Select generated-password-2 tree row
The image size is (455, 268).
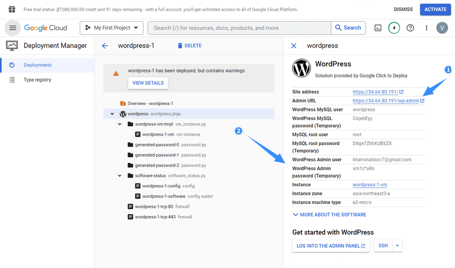(x=189, y=166)
